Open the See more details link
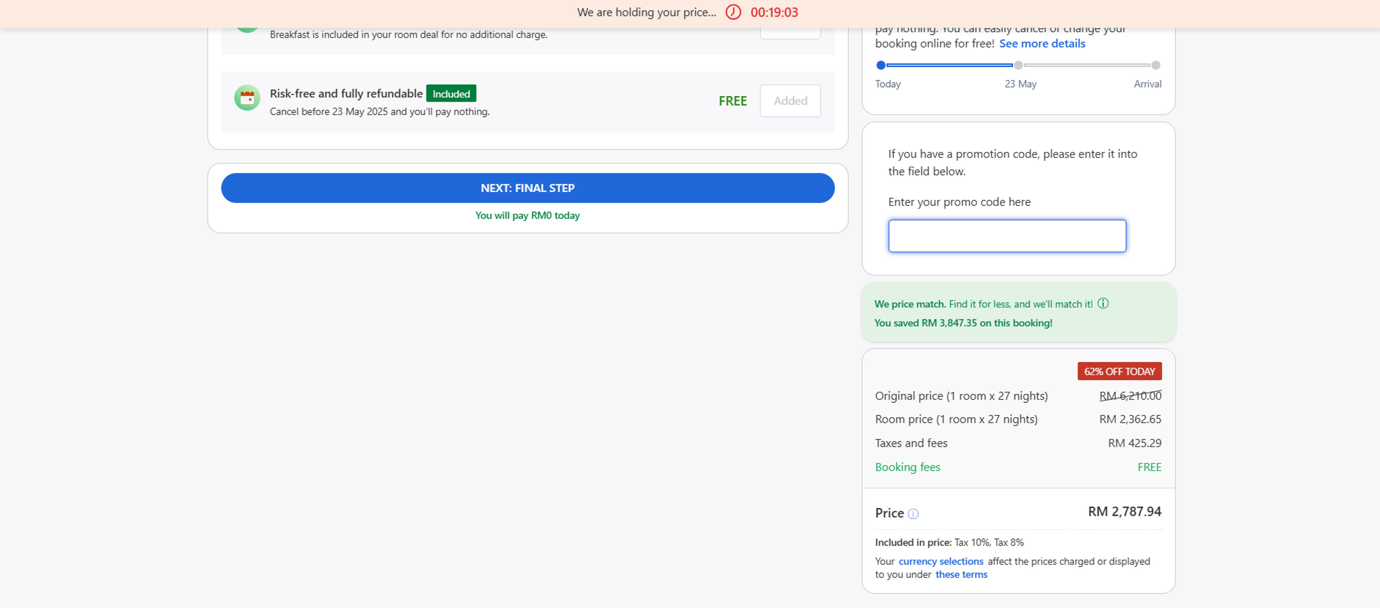Viewport: 1380px width, 608px height. 1042,43
